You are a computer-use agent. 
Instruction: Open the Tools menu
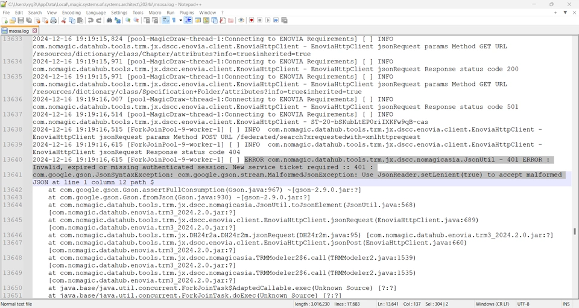coord(138,13)
